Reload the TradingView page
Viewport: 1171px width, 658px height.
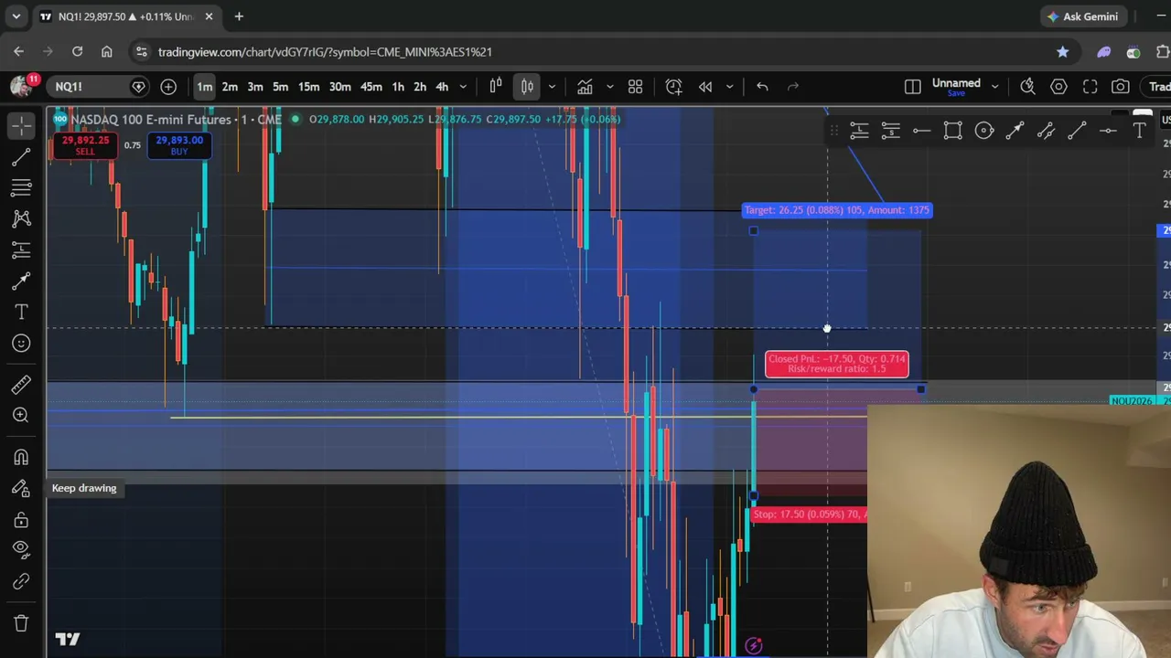click(x=77, y=52)
